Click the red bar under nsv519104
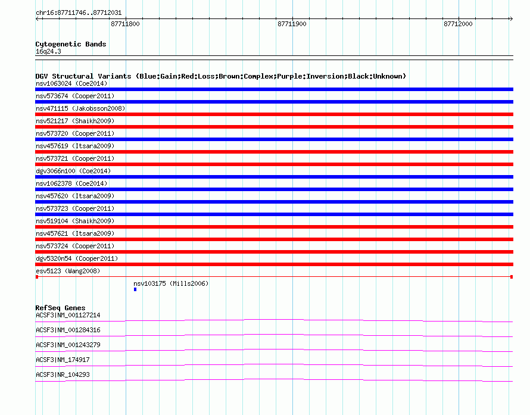The width and height of the screenshot is (530, 415). (274, 227)
